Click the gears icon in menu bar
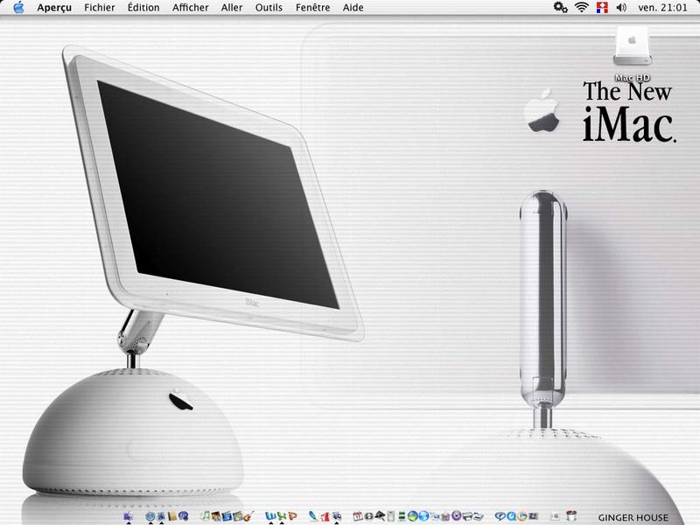The width and height of the screenshot is (700, 525). (560, 7)
